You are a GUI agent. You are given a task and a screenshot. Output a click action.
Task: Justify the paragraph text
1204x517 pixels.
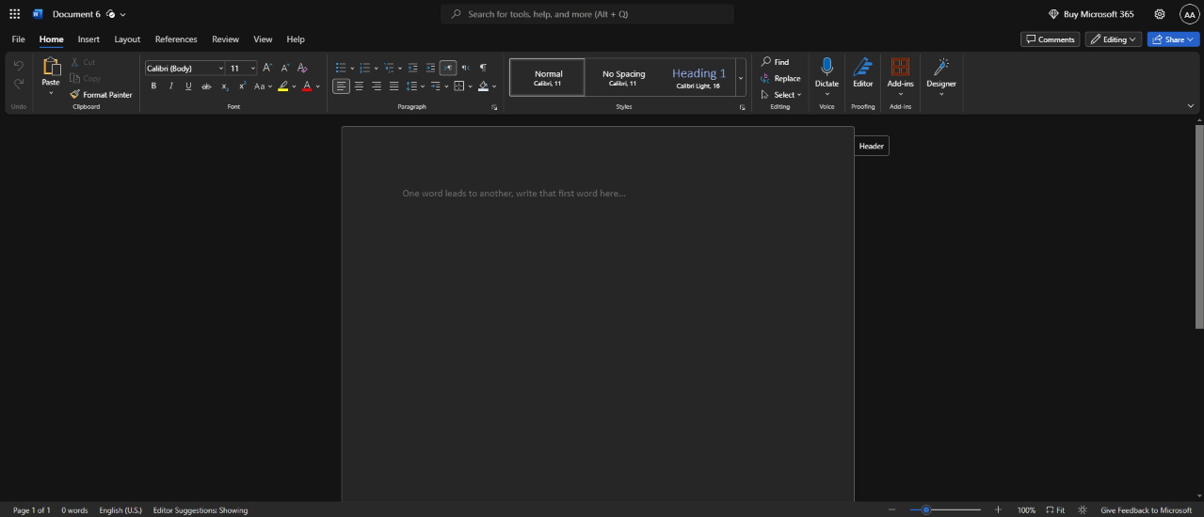click(393, 86)
